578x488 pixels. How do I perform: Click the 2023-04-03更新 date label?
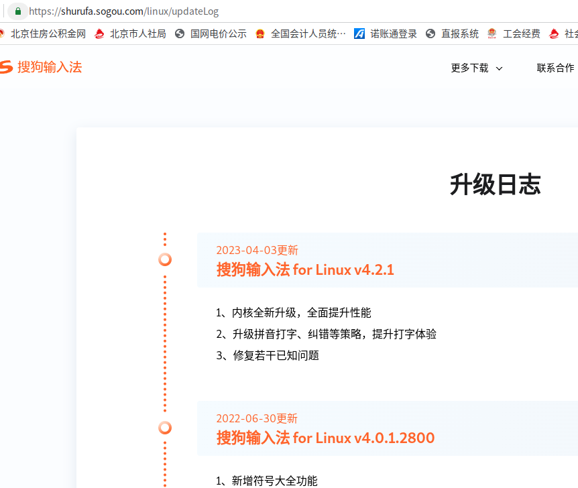(x=257, y=250)
